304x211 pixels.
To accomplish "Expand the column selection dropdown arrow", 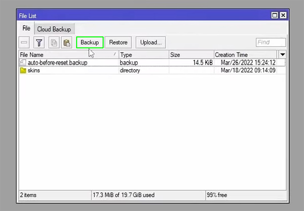I will [282, 55].
